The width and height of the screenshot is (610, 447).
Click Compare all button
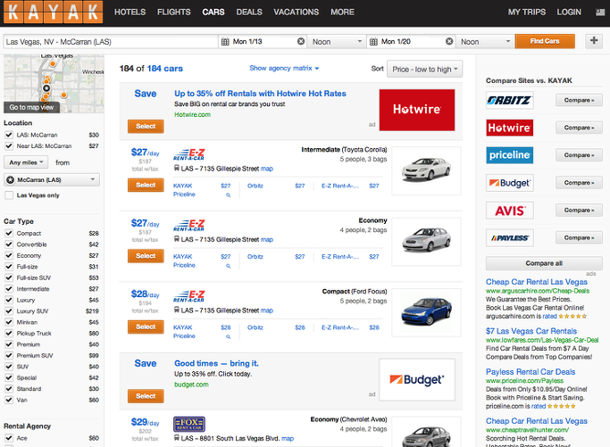tap(544, 263)
